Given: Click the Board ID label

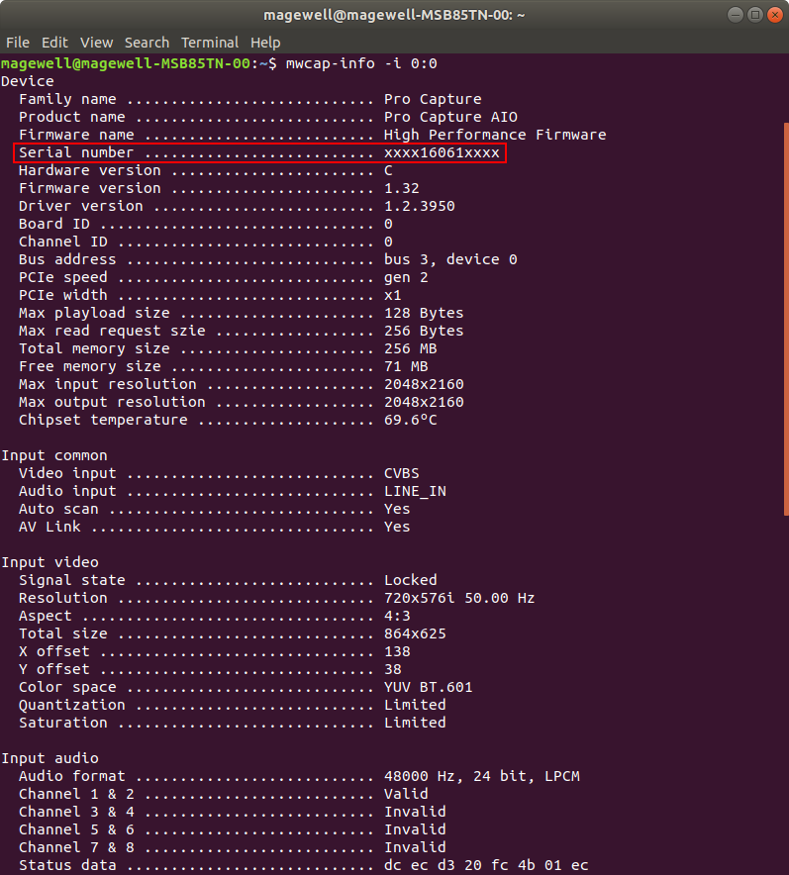Looking at the screenshot, I should (54, 225).
